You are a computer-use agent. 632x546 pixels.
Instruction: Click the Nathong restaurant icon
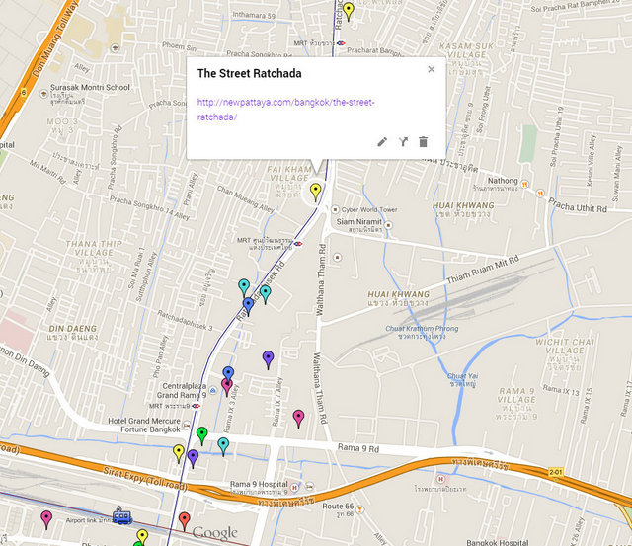point(524,184)
